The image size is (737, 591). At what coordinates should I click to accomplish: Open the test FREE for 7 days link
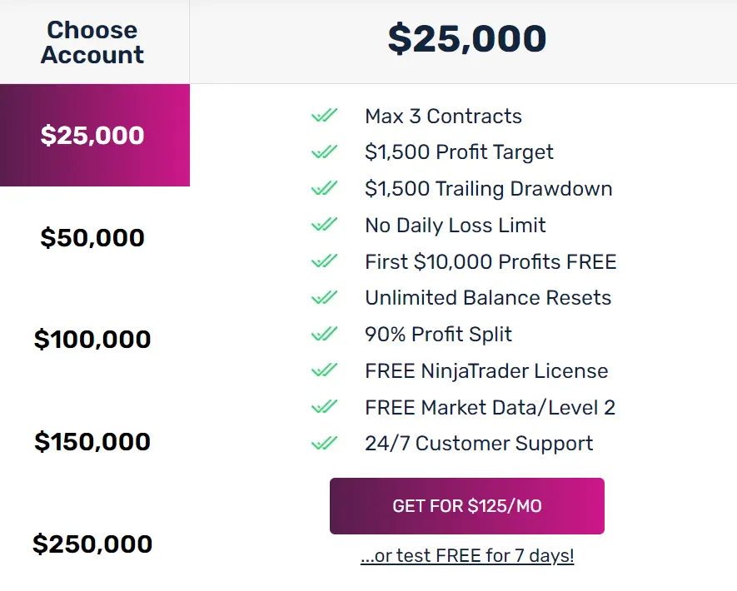coord(467,556)
